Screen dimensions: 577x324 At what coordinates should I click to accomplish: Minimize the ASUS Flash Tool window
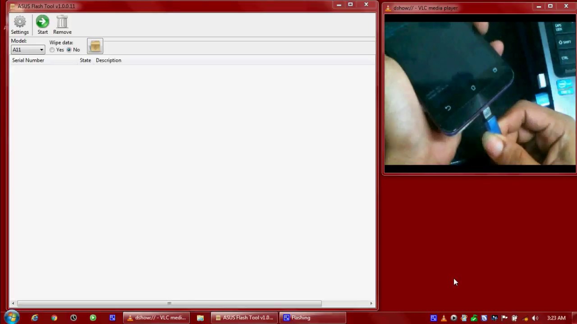[x=339, y=4]
